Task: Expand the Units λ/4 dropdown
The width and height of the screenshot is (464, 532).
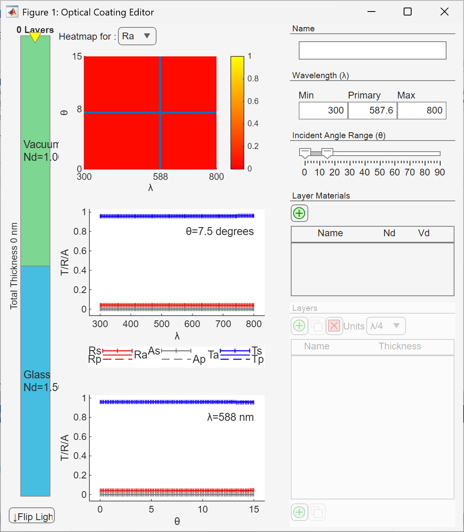Action: [x=386, y=326]
